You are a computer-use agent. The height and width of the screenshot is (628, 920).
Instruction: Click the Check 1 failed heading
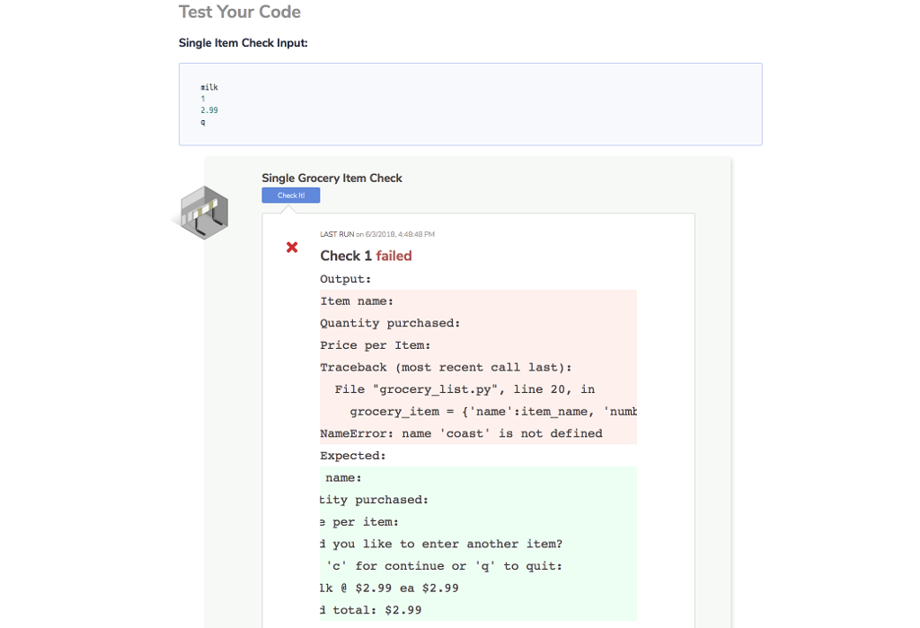click(x=366, y=256)
